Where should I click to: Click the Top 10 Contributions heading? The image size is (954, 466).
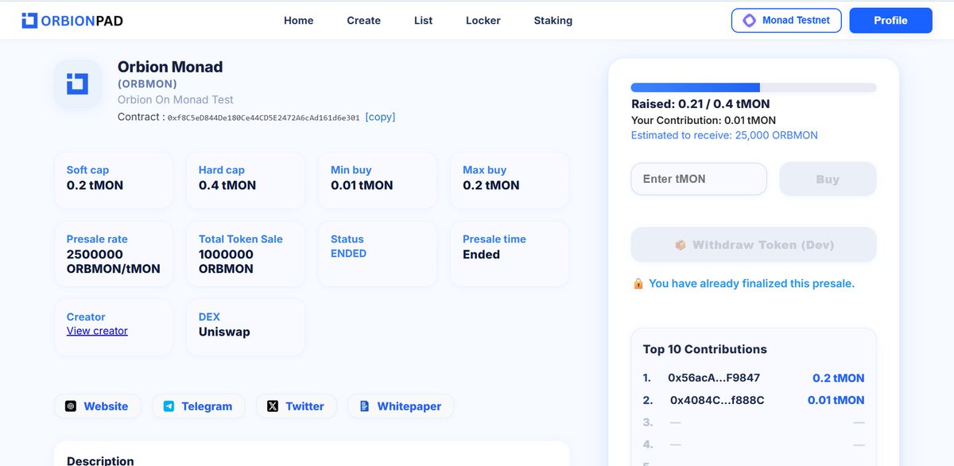704,349
